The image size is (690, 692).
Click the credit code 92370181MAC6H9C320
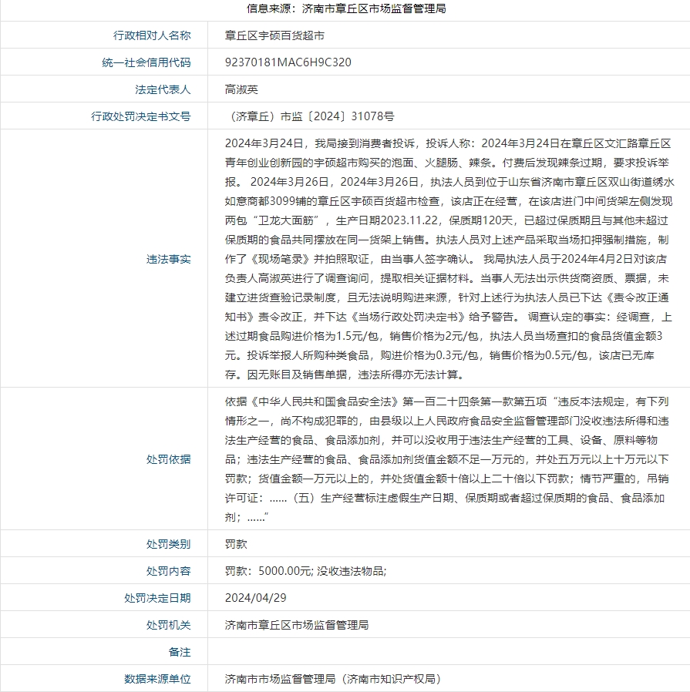click(288, 62)
